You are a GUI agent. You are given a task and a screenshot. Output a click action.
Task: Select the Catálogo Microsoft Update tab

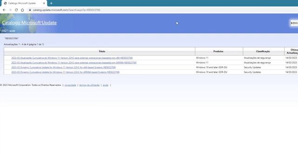click(24, 3)
